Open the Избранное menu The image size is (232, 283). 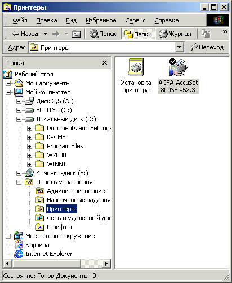[x=101, y=20]
